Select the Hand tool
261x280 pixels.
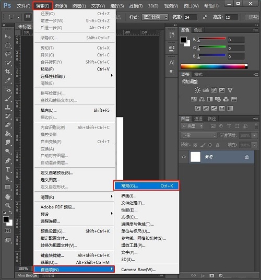pyautogui.click(x=7, y=197)
